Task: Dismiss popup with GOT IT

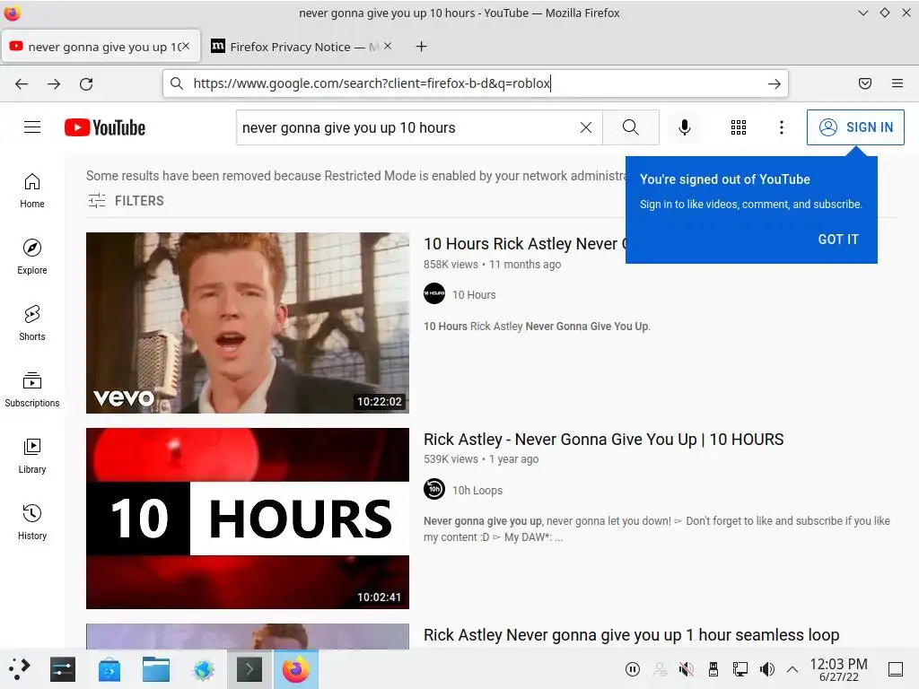Action: click(x=838, y=239)
